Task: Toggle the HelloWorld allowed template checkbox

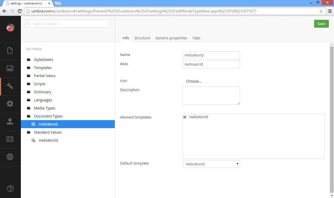Action: point(184,117)
